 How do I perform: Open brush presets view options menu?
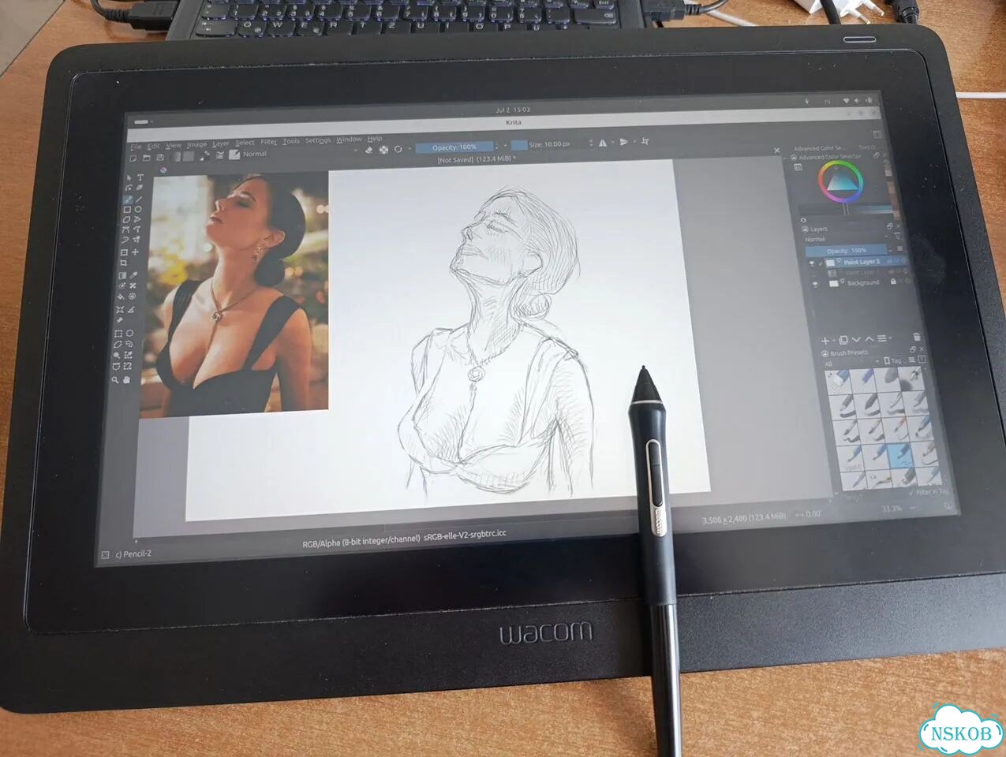tap(911, 360)
